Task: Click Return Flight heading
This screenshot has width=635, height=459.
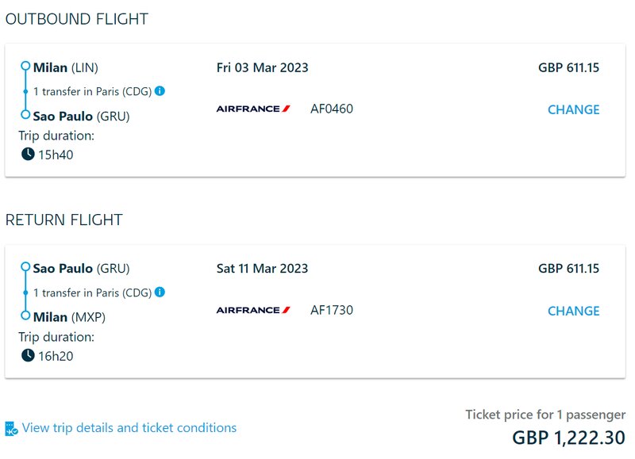Action: click(64, 220)
